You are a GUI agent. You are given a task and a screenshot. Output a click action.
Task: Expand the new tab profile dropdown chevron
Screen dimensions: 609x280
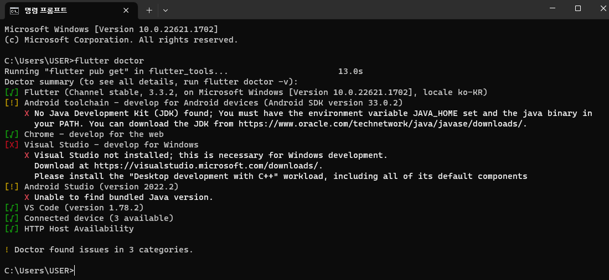[x=166, y=10]
